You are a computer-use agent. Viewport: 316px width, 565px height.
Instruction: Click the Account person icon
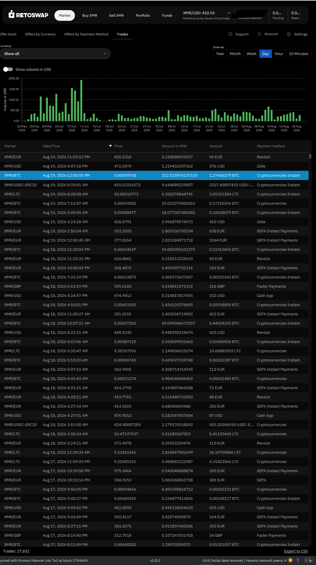pyautogui.click(x=259, y=34)
